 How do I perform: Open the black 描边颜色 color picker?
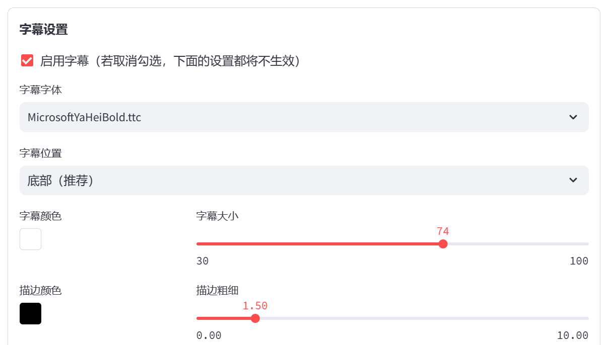30,313
